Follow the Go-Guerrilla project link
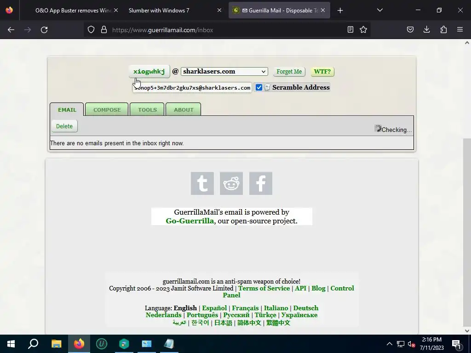The image size is (471, 353). (x=190, y=221)
